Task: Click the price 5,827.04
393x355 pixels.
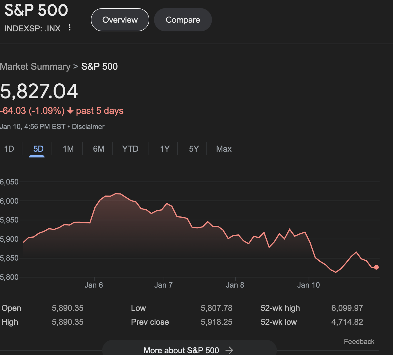Action: [x=39, y=91]
